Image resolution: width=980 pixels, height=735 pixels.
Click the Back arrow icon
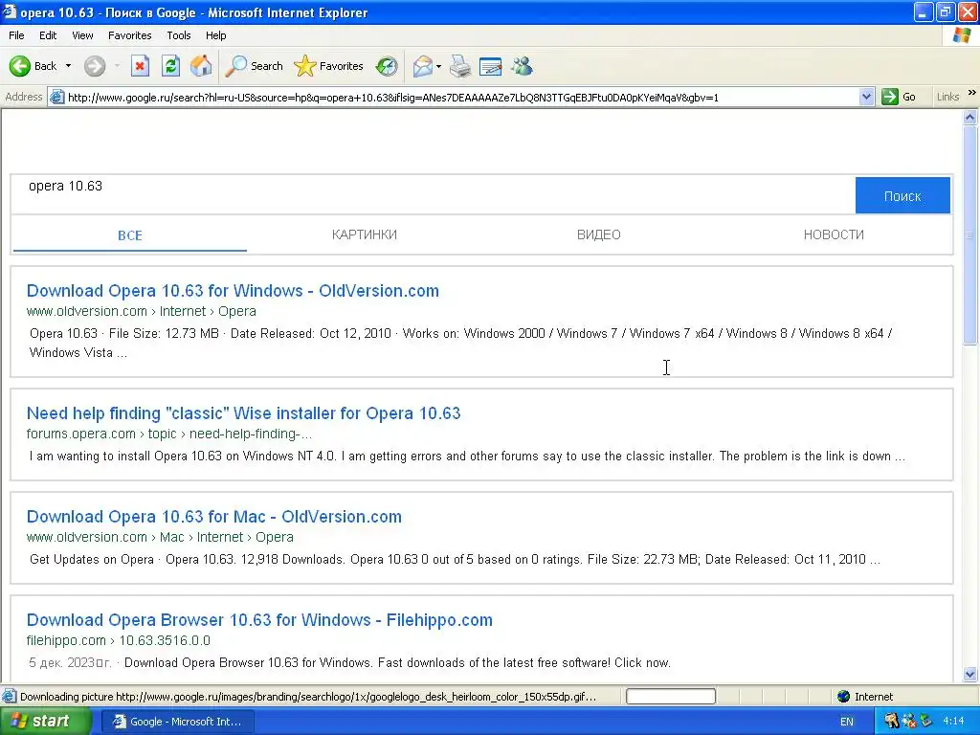[19, 66]
